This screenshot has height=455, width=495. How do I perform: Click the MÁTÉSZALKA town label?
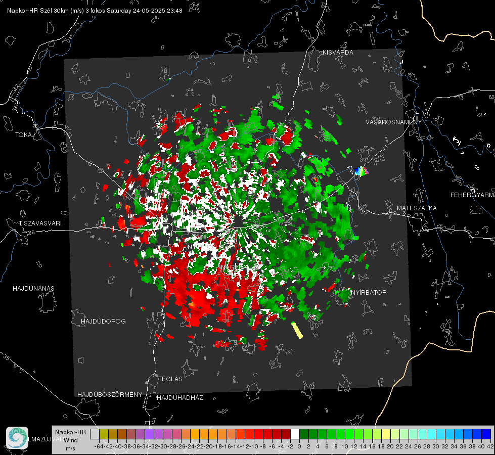[x=417, y=208]
